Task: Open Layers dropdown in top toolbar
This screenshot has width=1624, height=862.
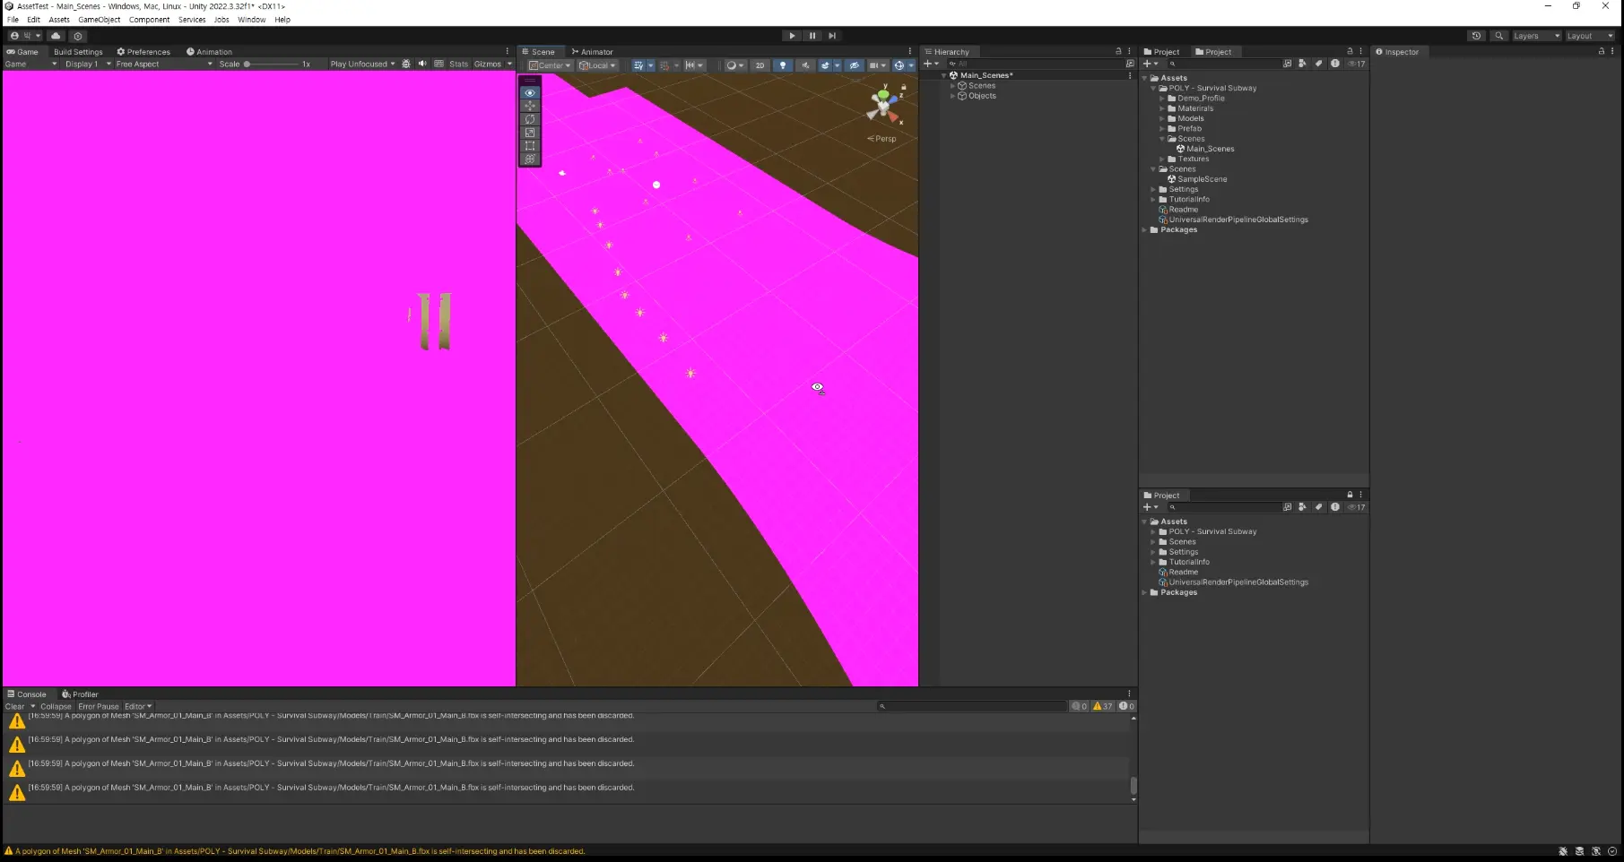Action: click(1536, 36)
